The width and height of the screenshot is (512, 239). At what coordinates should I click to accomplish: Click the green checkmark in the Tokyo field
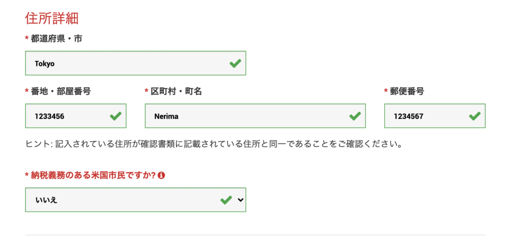[x=234, y=63]
